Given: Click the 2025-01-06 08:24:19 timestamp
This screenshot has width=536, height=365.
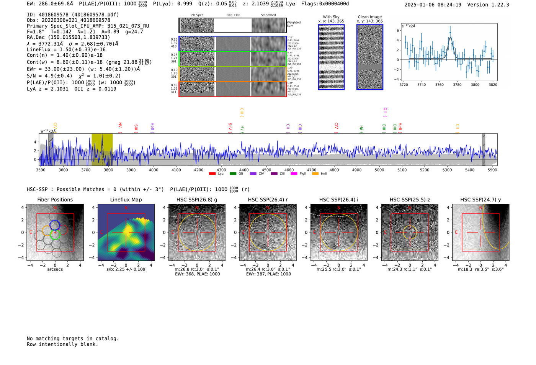Looking at the screenshot, I should point(433,5).
